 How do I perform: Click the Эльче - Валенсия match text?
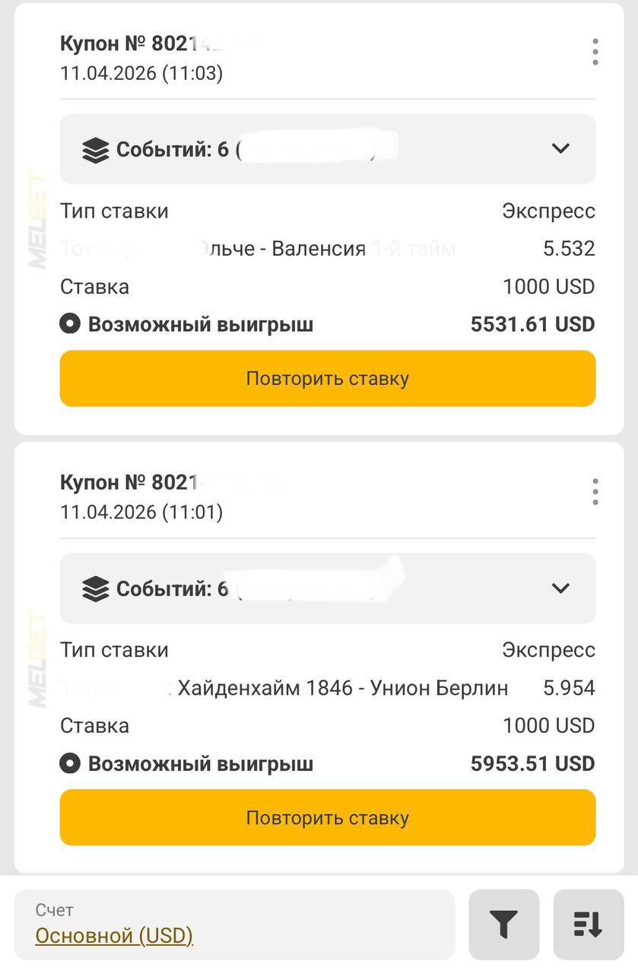click(283, 249)
